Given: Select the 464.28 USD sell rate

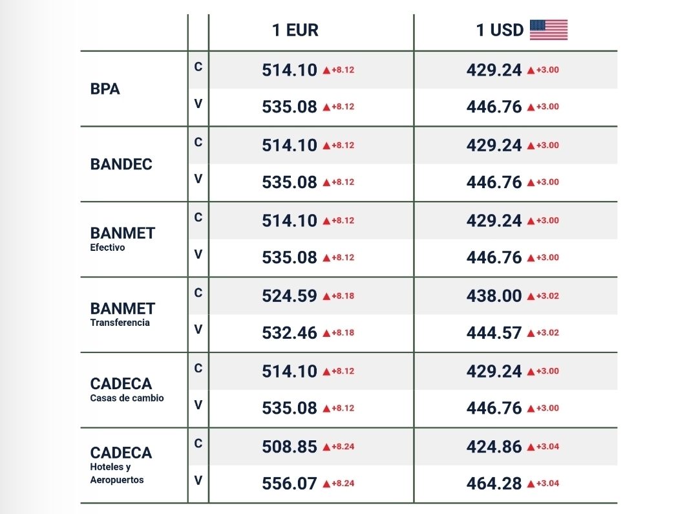Looking at the screenshot, I should tap(494, 484).
